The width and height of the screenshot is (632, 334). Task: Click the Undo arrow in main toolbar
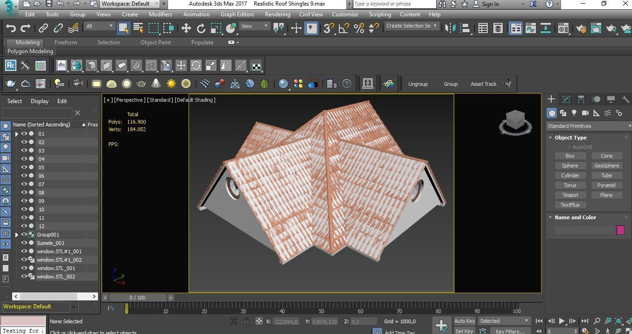pyautogui.click(x=11, y=28)
